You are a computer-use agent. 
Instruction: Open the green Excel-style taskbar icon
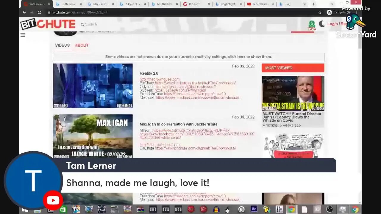click(x=63, y=210)
